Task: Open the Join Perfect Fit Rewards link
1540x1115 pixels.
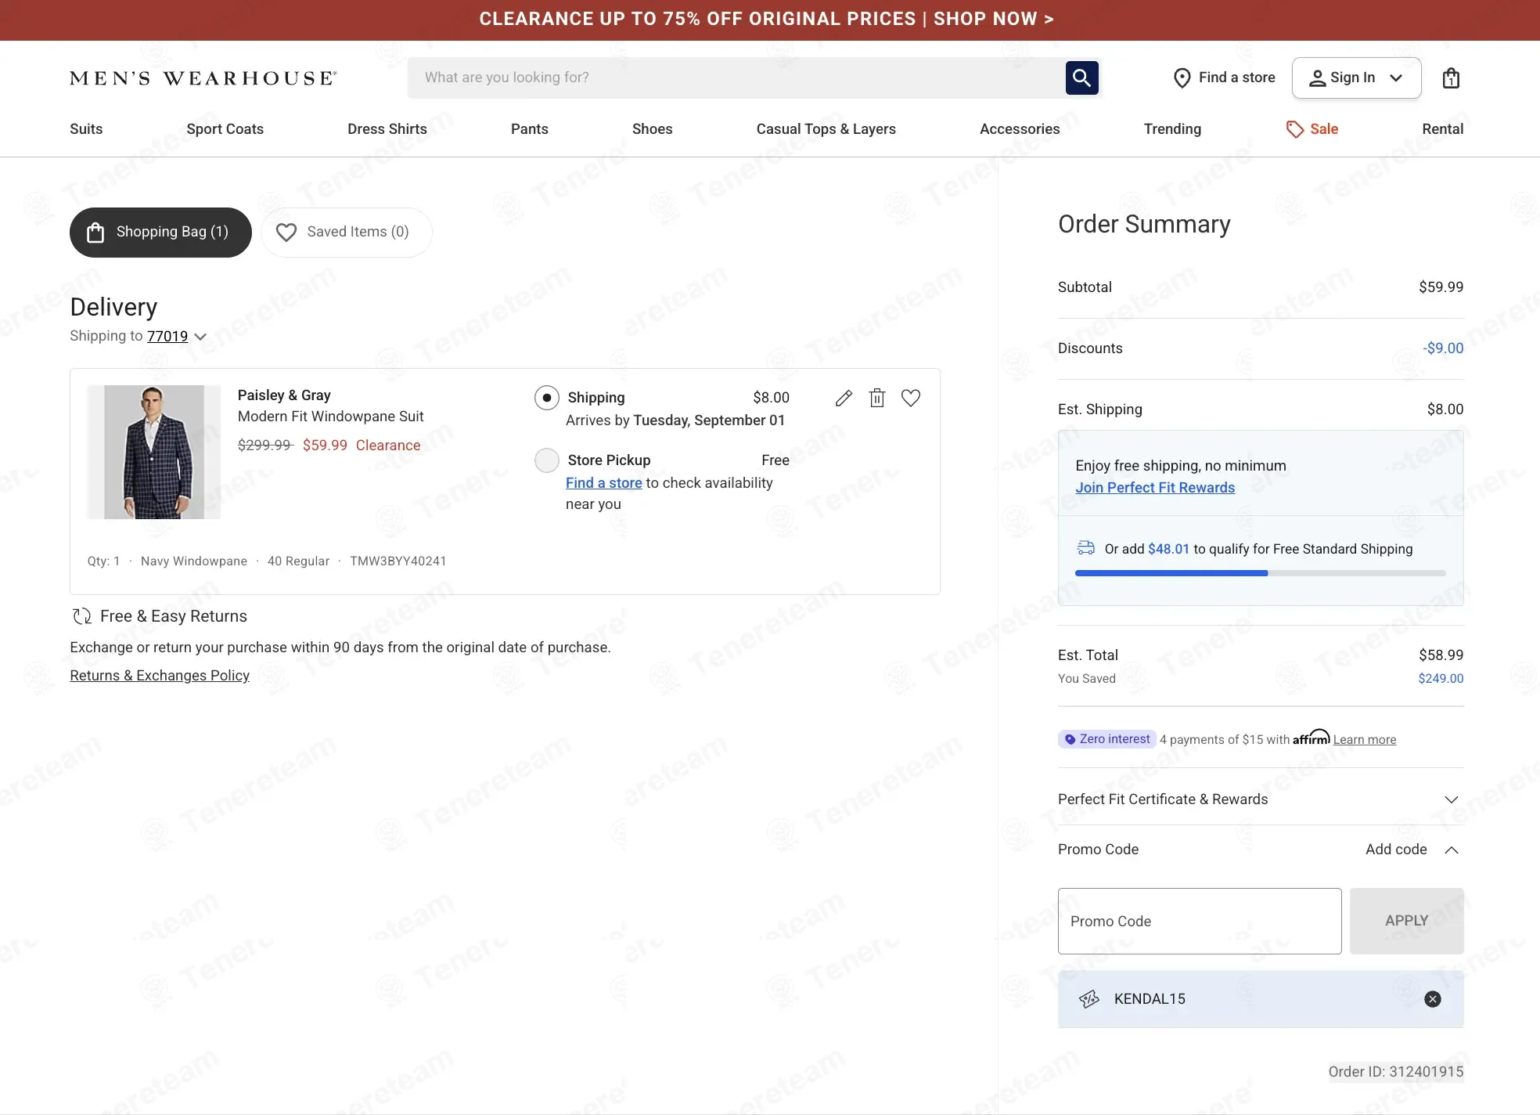Action: click(1155, 488)
